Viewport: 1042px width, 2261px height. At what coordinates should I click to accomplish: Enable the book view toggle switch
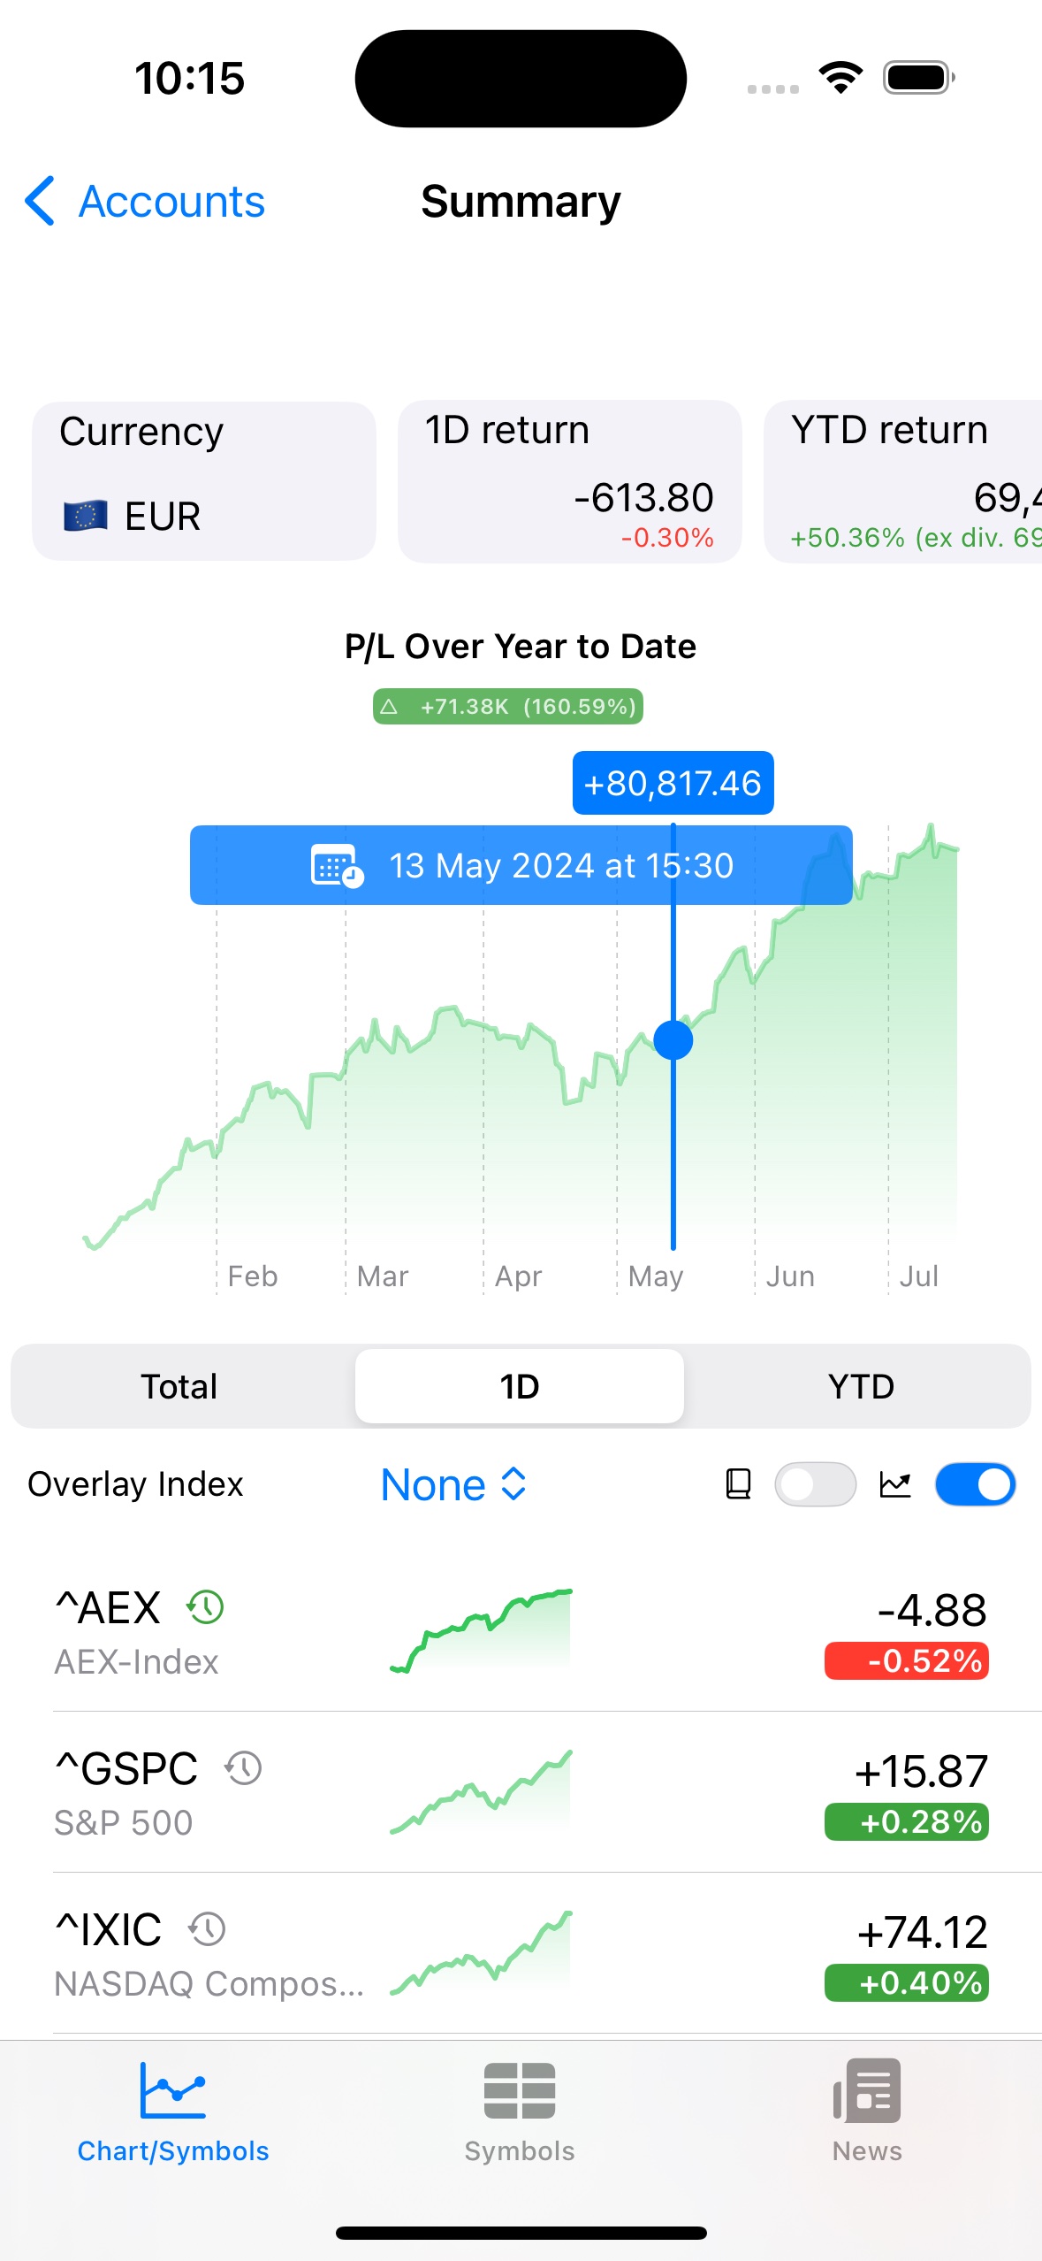click(x=815, y=1484)
